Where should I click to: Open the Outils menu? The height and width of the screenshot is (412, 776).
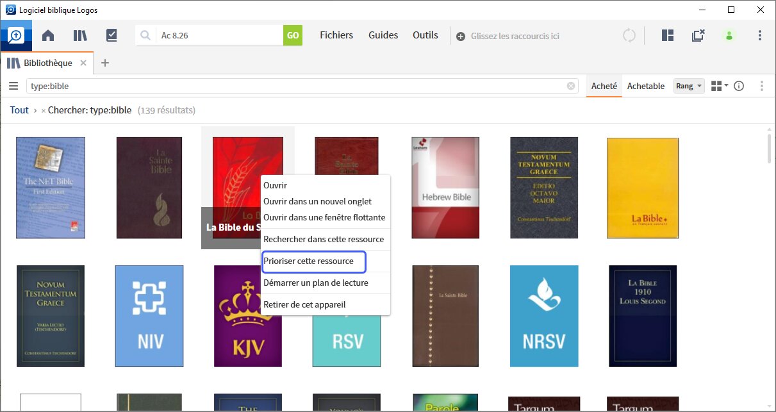[425, 35]
